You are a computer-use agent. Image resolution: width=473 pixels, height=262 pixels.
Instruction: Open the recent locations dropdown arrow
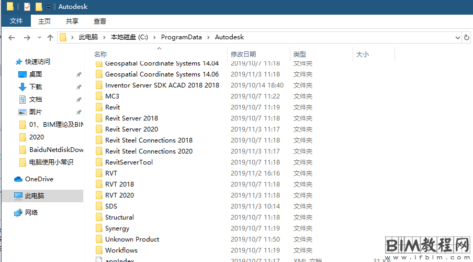point(39,38)
